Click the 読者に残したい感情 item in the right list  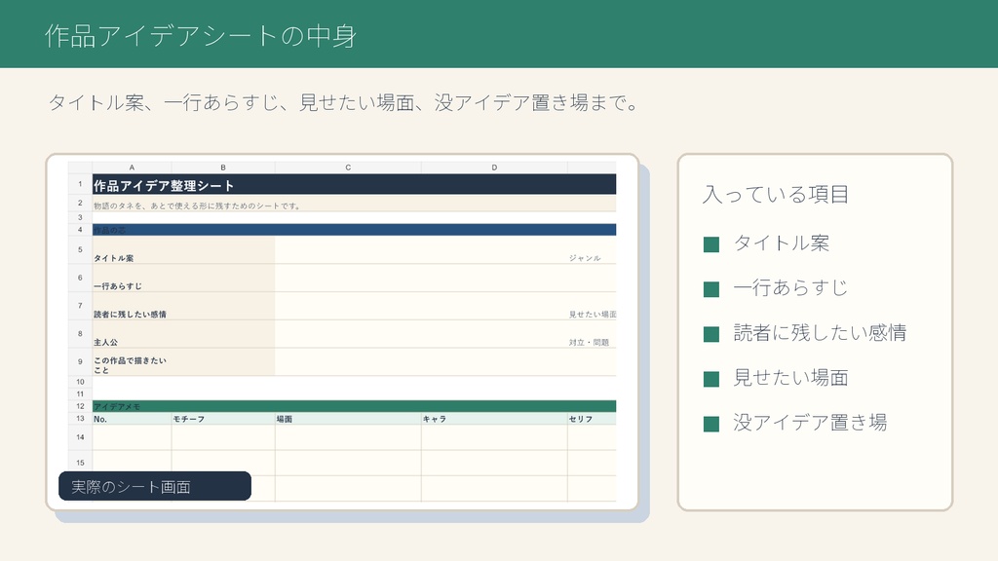(820, 333)
